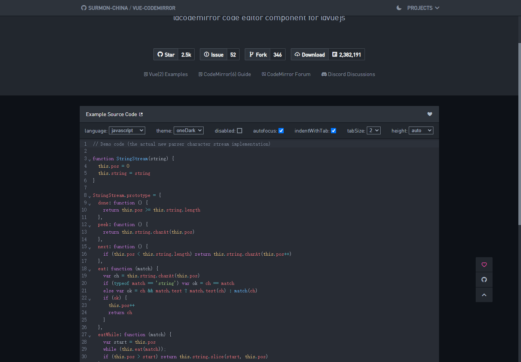Click 'return ch' on line 24
Viewport: 521px width, 362px height.
120,313
